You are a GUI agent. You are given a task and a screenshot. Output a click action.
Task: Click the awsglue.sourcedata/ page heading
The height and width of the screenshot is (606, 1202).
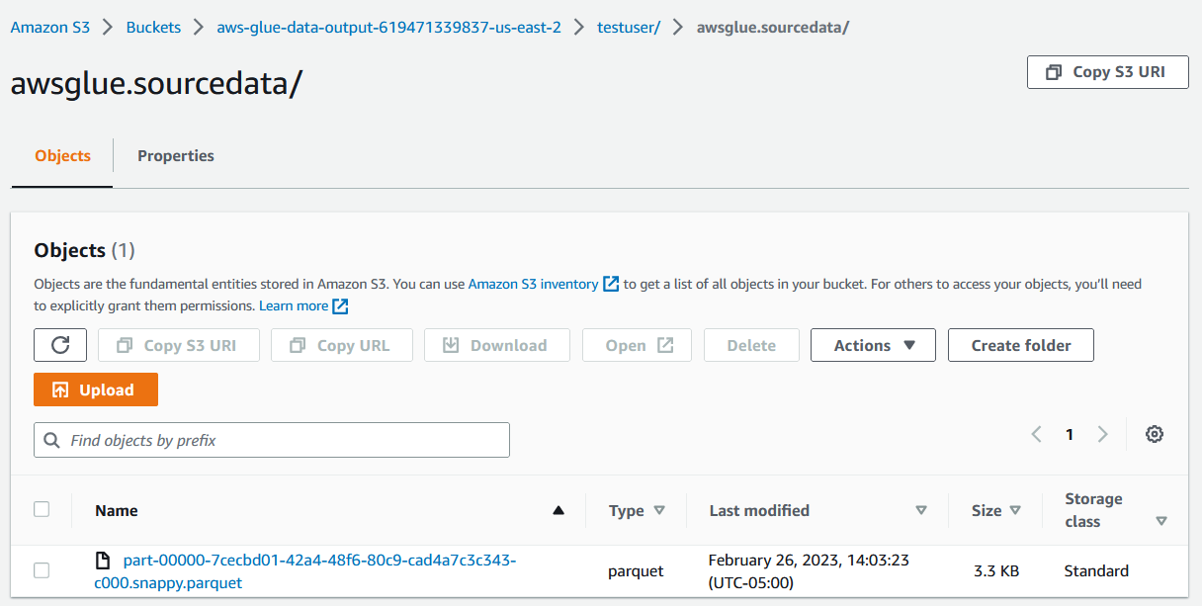(x=155, y=85)
